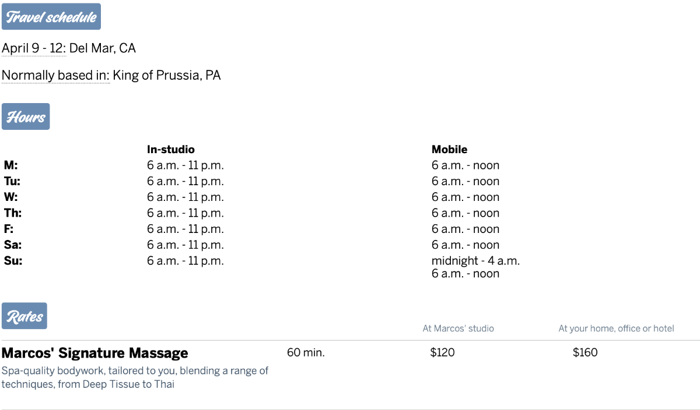The image size is (700, 410).
Task: Click 'At your home, office or hotel' header
Action: point(616,328)
